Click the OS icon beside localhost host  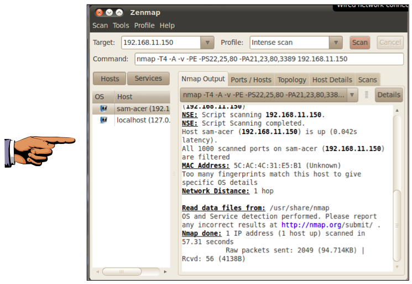[103, 120]
